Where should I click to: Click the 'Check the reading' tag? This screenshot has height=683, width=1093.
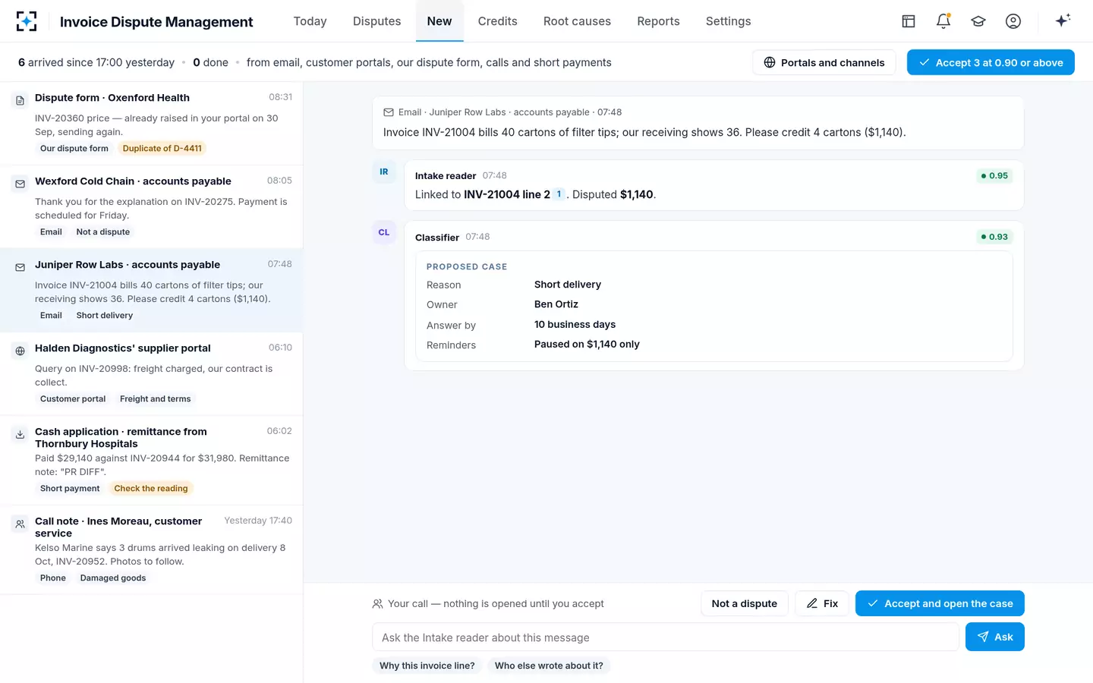coord(151,489)
